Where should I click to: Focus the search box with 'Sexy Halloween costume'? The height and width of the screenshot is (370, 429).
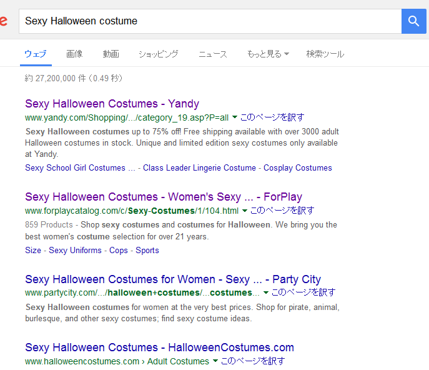coord(210,21)
